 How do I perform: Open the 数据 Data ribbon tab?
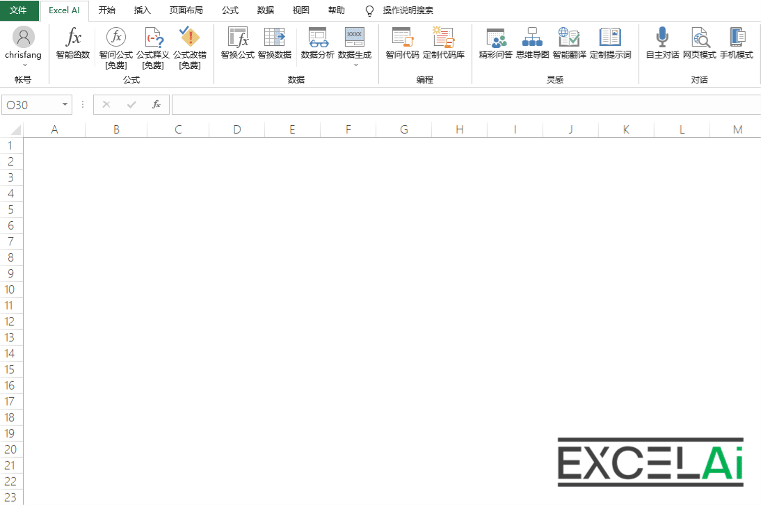point(266,10)
